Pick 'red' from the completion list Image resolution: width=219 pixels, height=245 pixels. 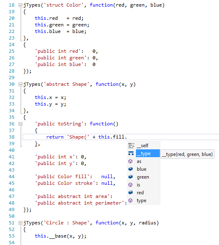144,193
